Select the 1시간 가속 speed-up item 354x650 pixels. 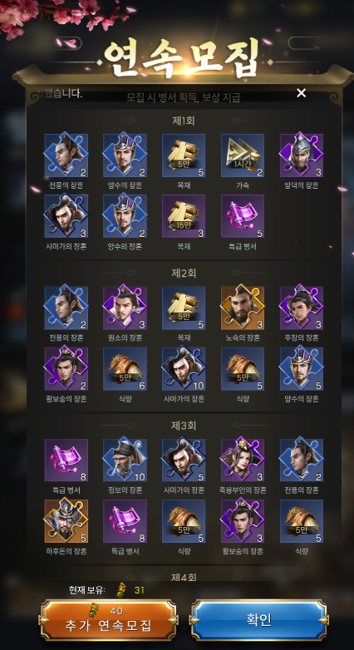coord(243,155)
